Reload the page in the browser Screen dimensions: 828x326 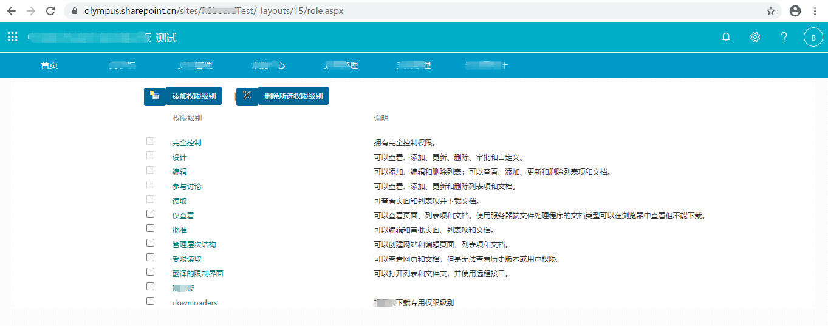click(50, 11)
